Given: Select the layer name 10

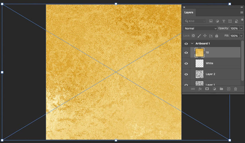Looking at the screenshot, I should (207, 53).
